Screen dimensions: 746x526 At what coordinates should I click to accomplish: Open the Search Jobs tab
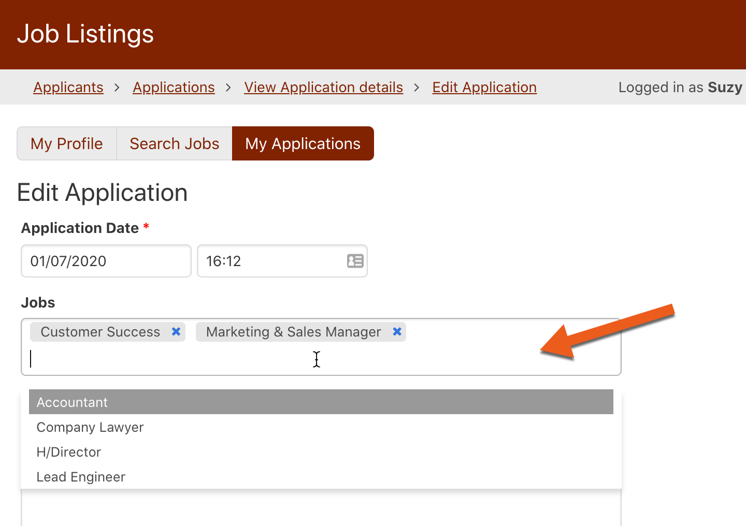(174, 143)
